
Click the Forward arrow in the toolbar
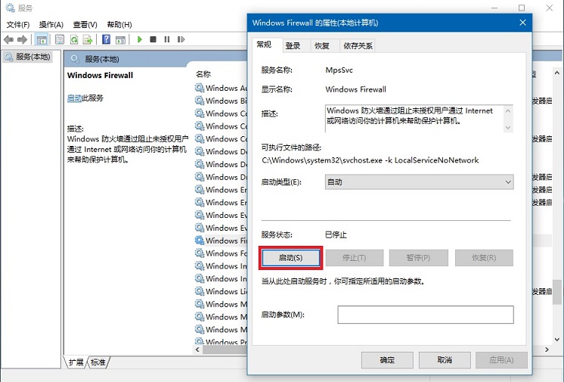(23, 39)
